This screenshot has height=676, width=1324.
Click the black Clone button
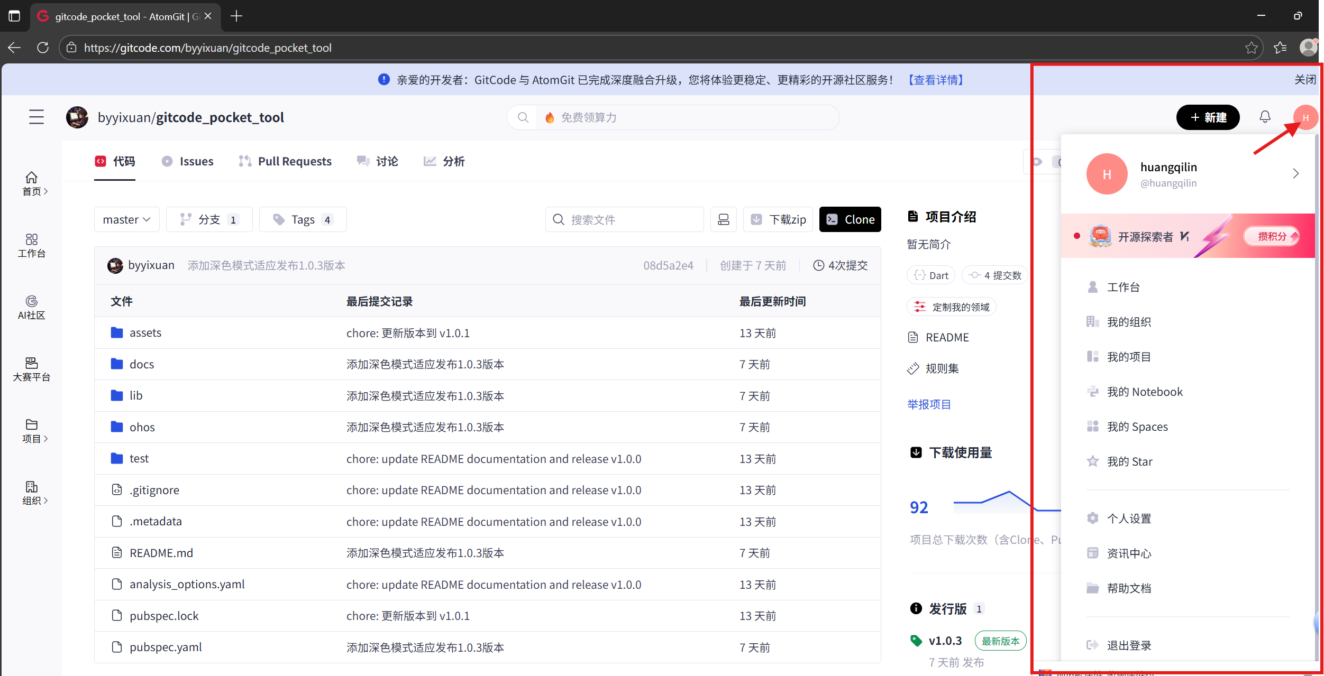click(850, 219)
